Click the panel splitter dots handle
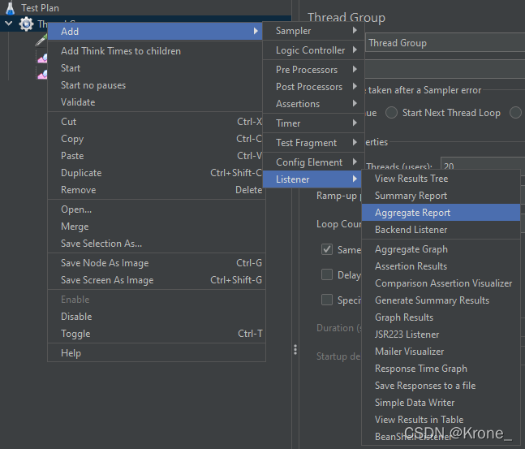The width and height of the screenshot is (525, 449). [295, 349]
